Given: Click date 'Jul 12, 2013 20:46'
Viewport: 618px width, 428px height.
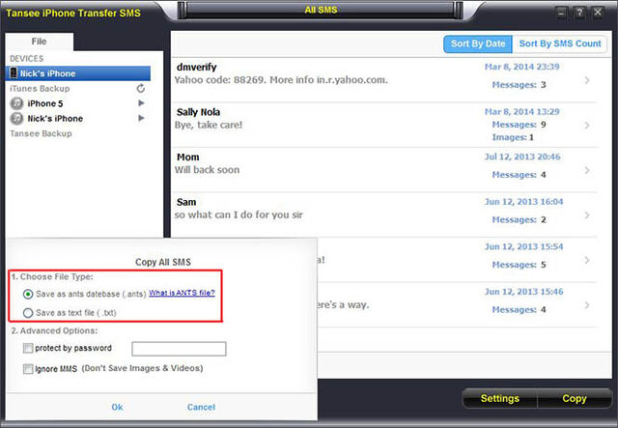Looking at the screenshot, I should [x=522, y=157].
